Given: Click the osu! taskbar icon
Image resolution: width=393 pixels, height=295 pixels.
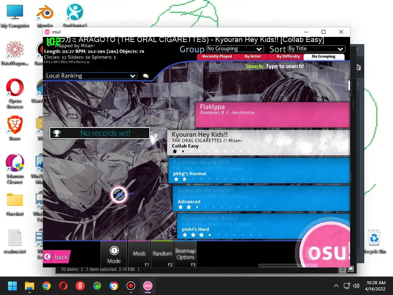Looking at the screenshot, I should pos(148,286).
